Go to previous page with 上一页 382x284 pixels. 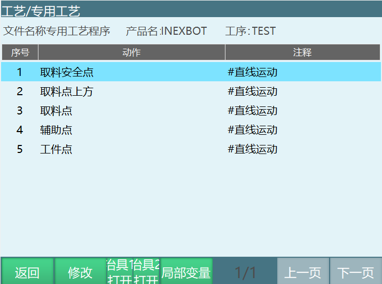(x=302, y=272)
